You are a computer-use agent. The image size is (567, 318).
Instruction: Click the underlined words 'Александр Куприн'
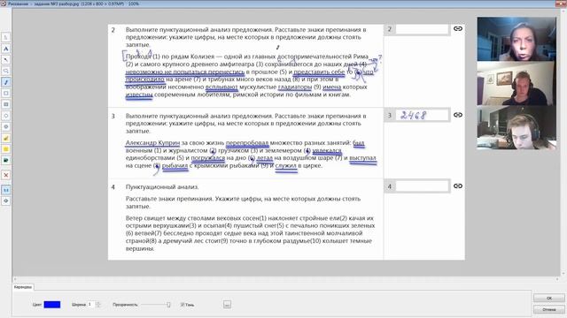click(x=152, y=143)
